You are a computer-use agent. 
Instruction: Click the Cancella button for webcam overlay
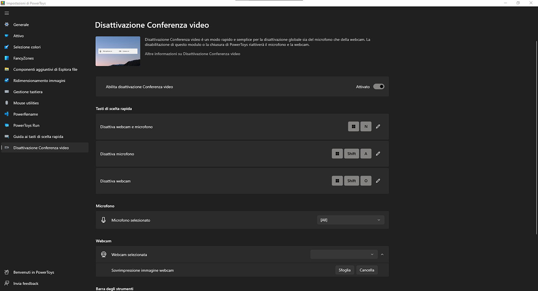[367, 270]
